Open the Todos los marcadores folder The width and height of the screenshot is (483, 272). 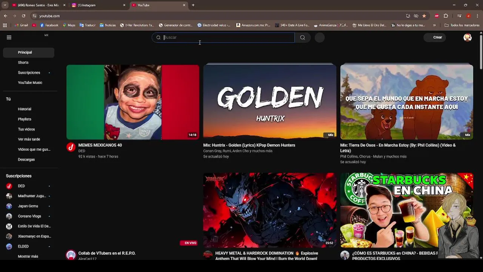[x=462, y=25]
